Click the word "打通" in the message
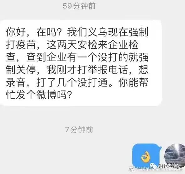The height and width of the screenshot is (174, 185). click(x=98, y=82)
